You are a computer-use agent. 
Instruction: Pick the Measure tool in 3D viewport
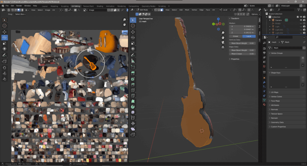[133, 61]
